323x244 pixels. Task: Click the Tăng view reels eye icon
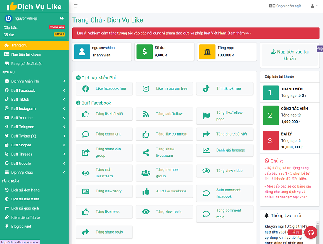pyautogui.click(x=146, y=212)
